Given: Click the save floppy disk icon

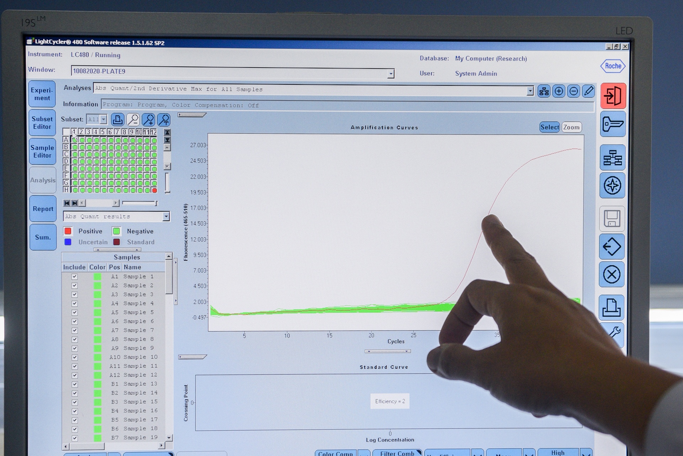Looking at the screenshot, I should point(612,218).
